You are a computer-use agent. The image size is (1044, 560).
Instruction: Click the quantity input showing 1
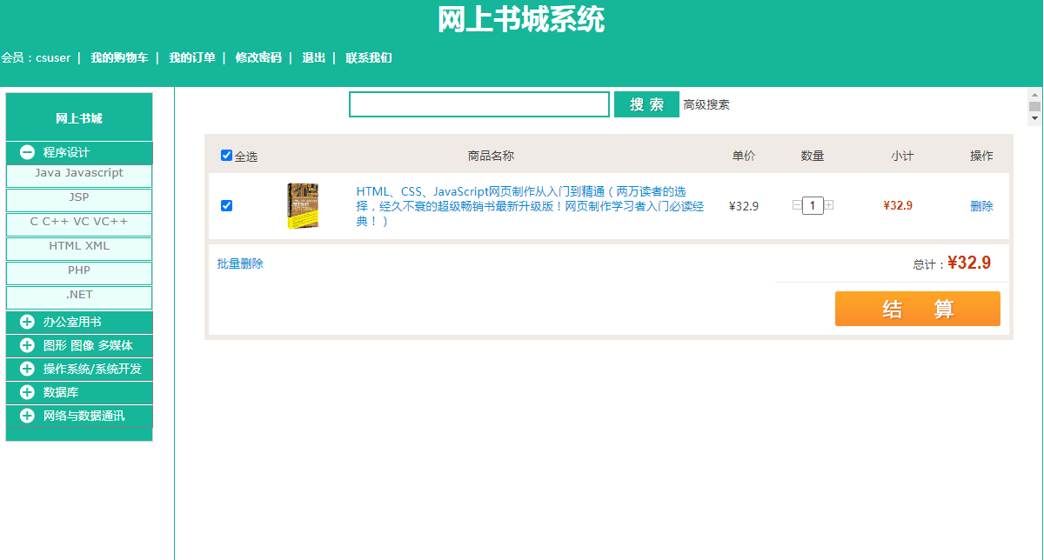coord(813,206)
